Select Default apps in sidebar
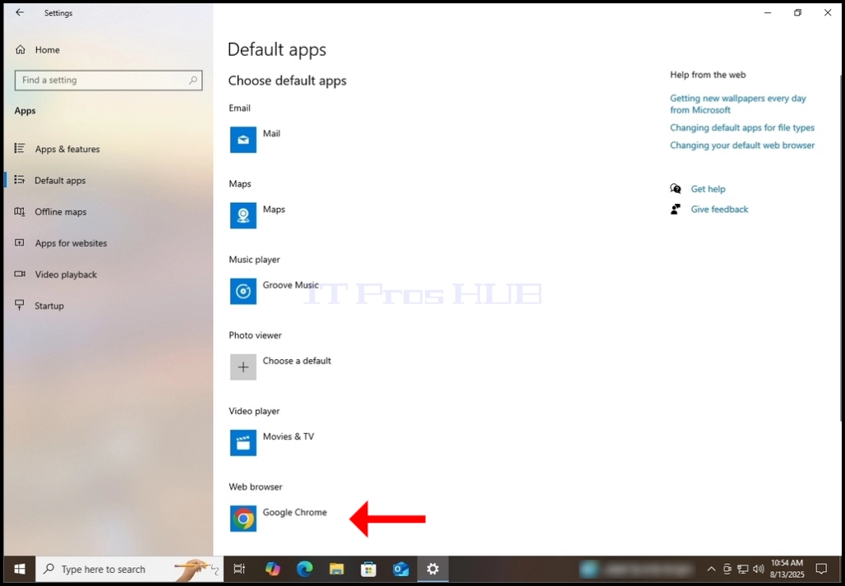The width and height of the screenshot is (845, 586). coord(60,181)
